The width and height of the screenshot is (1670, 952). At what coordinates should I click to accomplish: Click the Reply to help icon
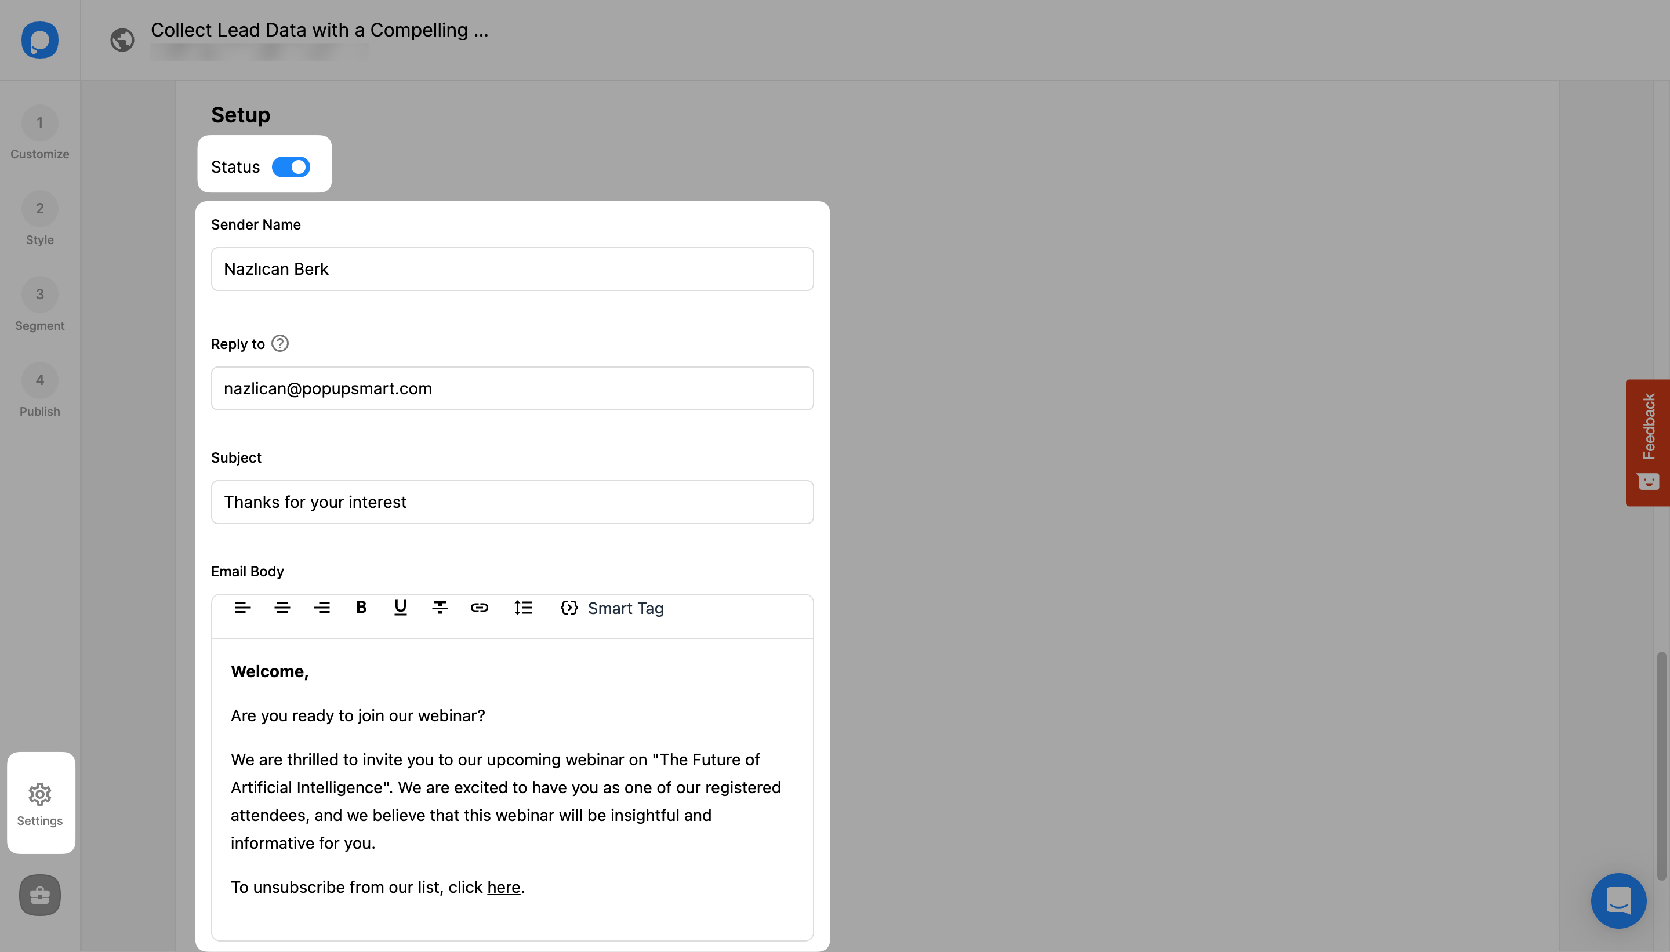pyautogui.click(x=279, y=343)
